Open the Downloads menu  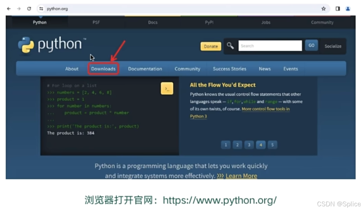pyautogui.click(x=103, y=69)
